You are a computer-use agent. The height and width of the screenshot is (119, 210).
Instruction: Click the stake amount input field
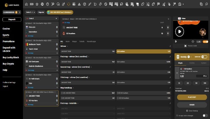click(x=201, y=76)
